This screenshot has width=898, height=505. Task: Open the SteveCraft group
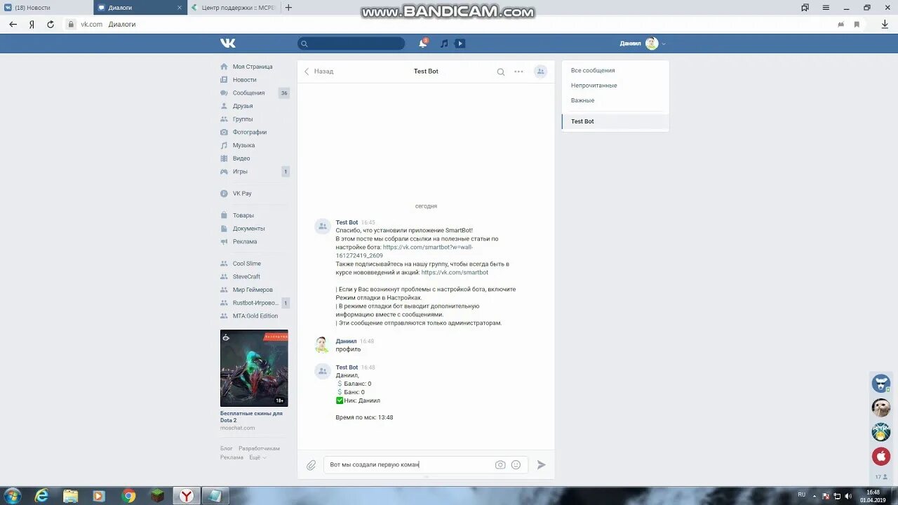pyautogui.click(x=246, y=277)
